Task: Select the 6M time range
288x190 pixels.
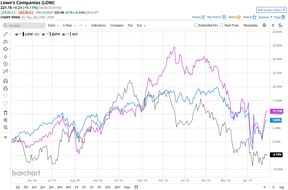Action: coord(60,187)
